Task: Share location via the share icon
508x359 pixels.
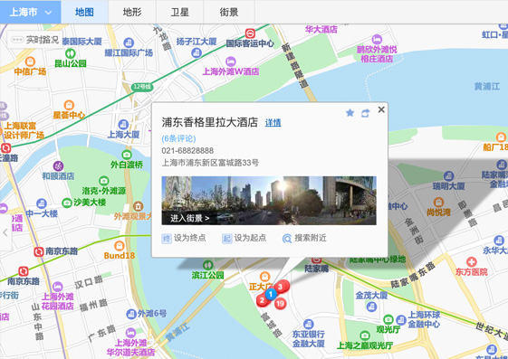Action: (x=366, y=113)
